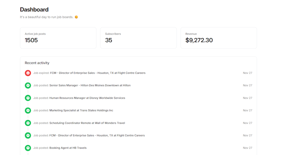Select the Subscribers stat card
This screenshot has width=283, height=155.
(x=138, y=38)
